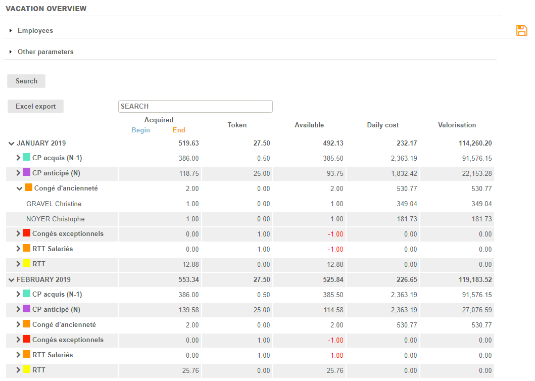Click the purple swatch of February CP anticipé
Screen dimensions: 535x381
point(27,309)
